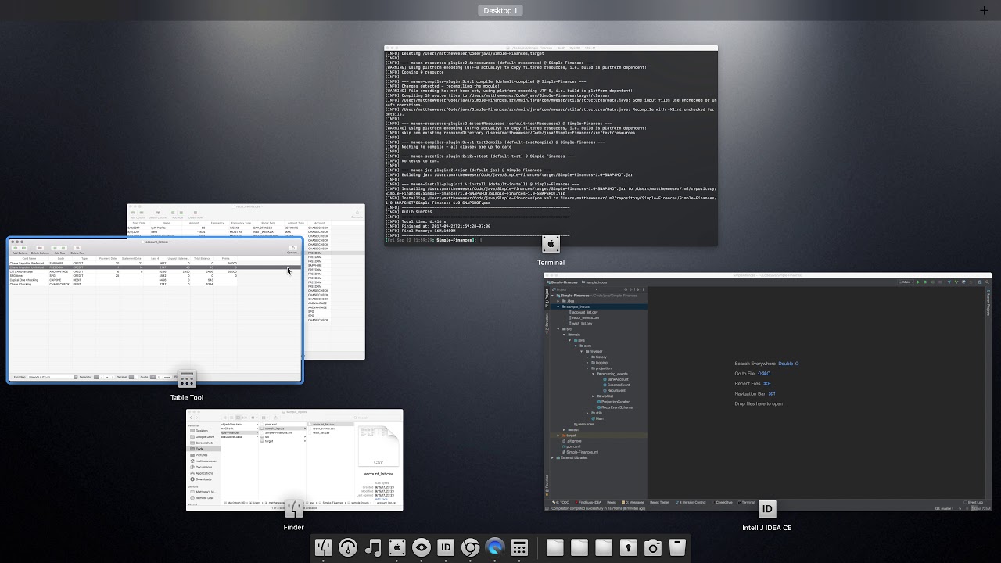Screen dimensions: 1001x563
Task: Click the blue QuickTime Player dock icon
Action: pyautogui.click(x=495, y=548)
